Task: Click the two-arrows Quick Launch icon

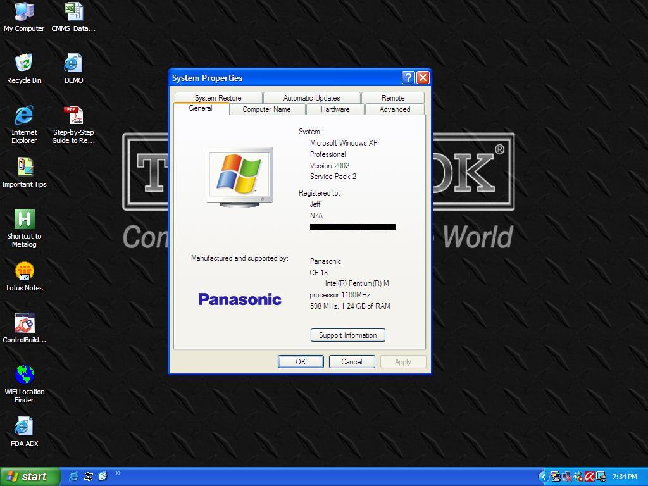Action: (x=88, y=477)
